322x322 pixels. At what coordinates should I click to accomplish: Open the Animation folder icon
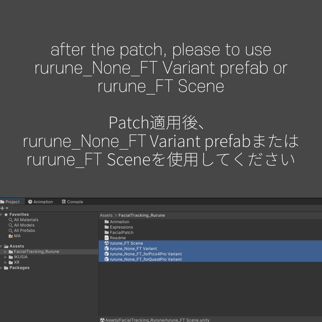coord(107,222)
